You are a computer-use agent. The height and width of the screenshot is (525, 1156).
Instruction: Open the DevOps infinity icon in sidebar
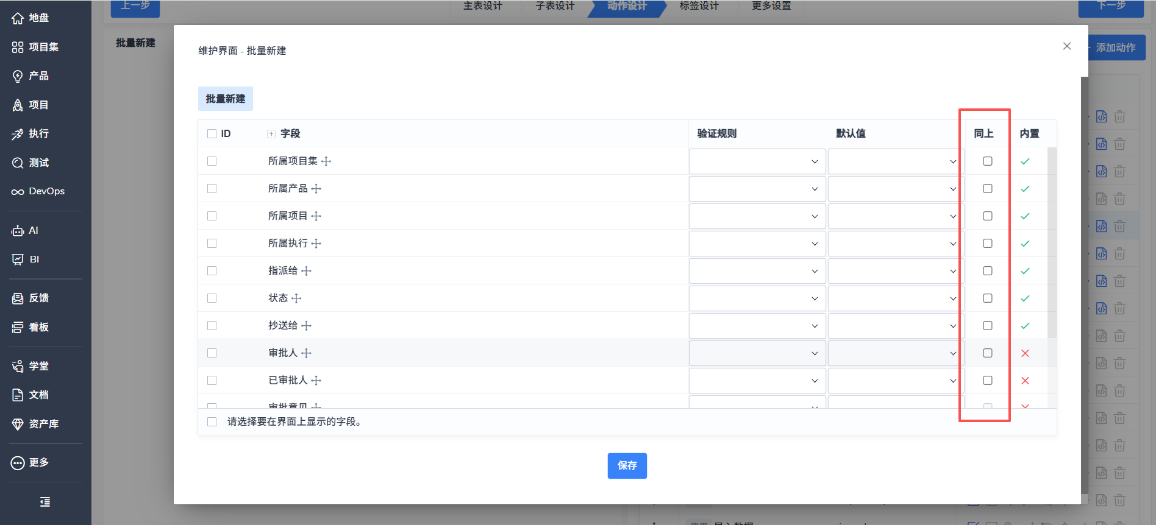point(18,191)
